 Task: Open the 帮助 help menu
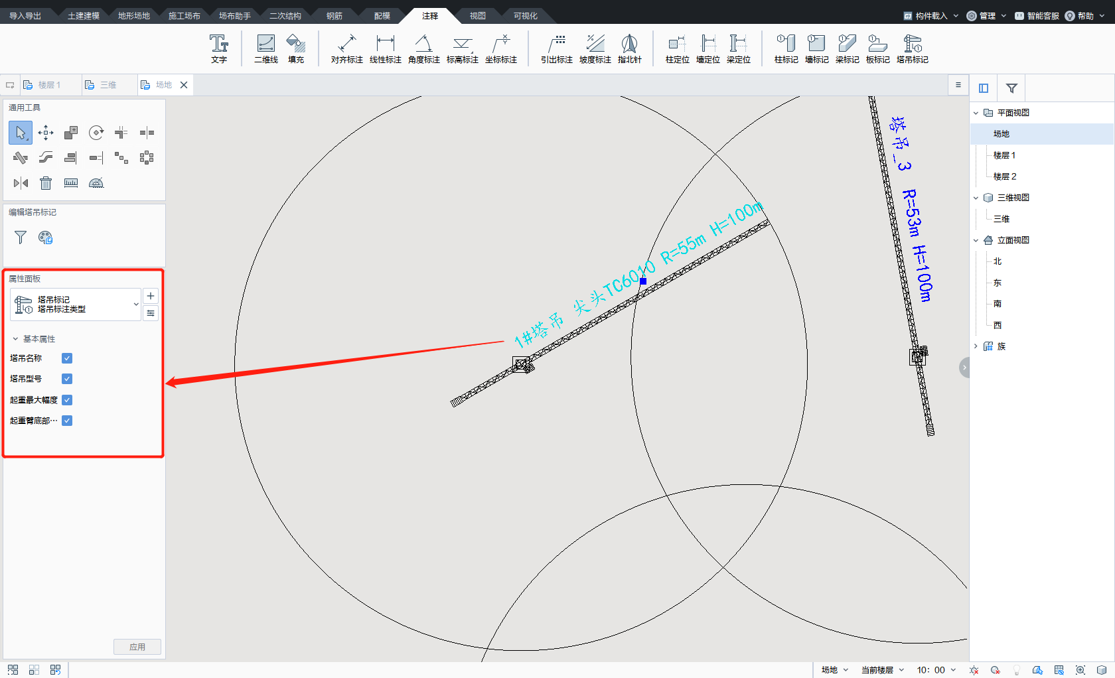(1084, 16)
